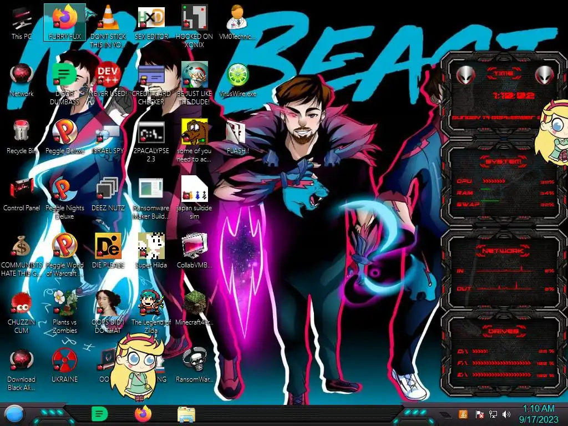The image size is (568, 426).
Task: Open the Network desktop icon
Action: tap(22, 80)
